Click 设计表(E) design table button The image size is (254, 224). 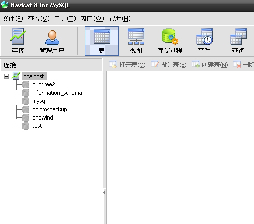click(x=169, y=65)
